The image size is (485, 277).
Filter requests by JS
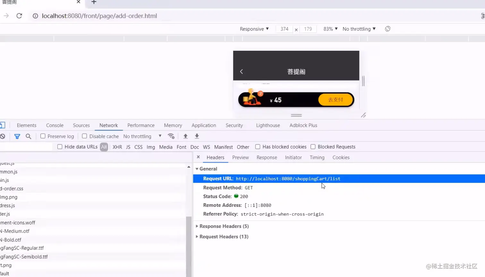tap(128, 147)
